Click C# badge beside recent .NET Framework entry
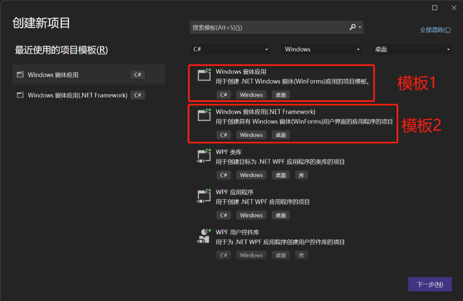 (137, 95)
